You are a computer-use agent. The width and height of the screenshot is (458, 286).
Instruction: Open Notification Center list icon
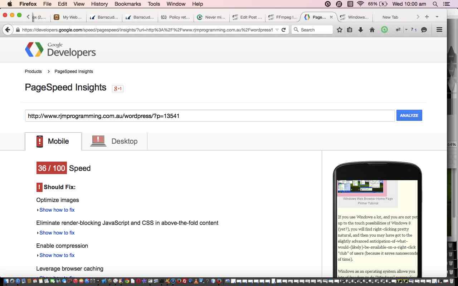[x=446, y=4]
